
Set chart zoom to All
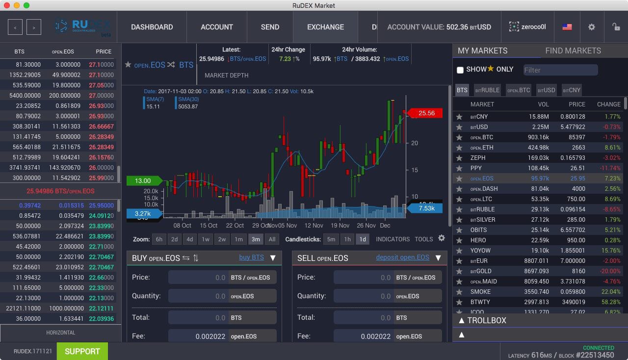pos(272,239)
